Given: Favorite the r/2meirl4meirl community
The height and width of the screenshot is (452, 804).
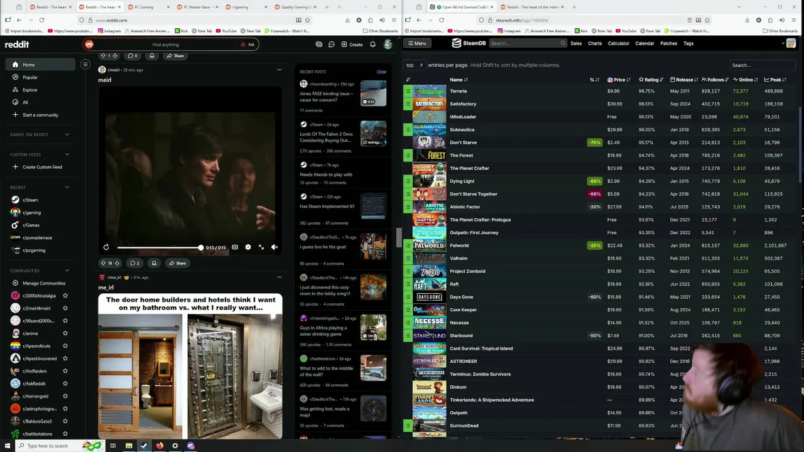Looking at the screenshot, I should 65,308.
